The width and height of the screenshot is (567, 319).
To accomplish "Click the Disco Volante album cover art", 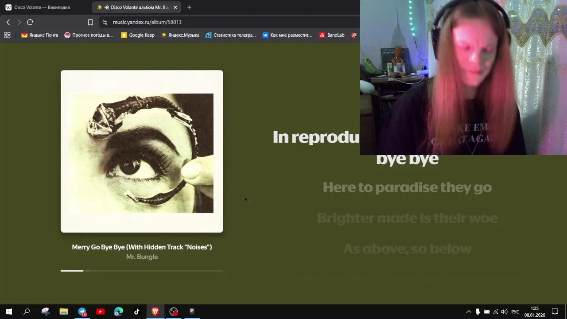I will (142, 151).
